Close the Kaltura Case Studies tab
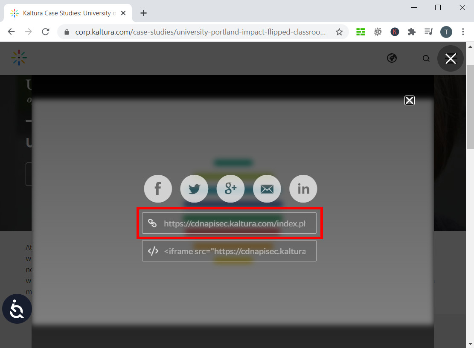Viewport: 474px width, 348px height. [123, 13]
